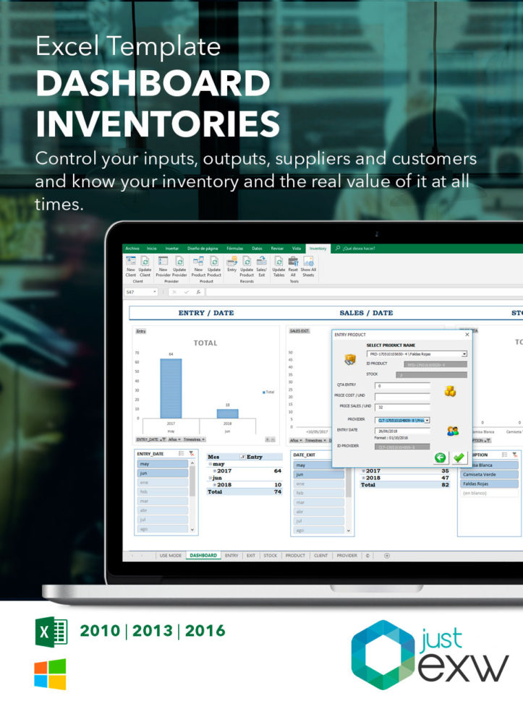Open the ENTRY sheet tab
The height and width of the screenshot is (701, 523).
point(231,556)
